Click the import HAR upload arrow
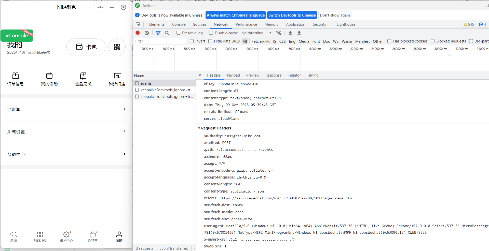This screenshot has width=489, height=251. pos(290,33)
